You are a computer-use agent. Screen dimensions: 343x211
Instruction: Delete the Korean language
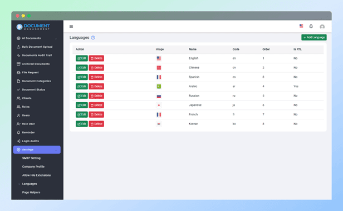click(x=96, y=124)
